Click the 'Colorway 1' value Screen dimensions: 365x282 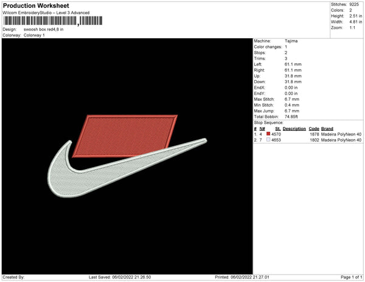pos(34,35)
